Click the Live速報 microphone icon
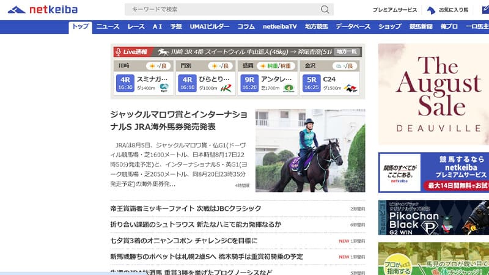This screenshot has width=489, height=275. point(118,52)
